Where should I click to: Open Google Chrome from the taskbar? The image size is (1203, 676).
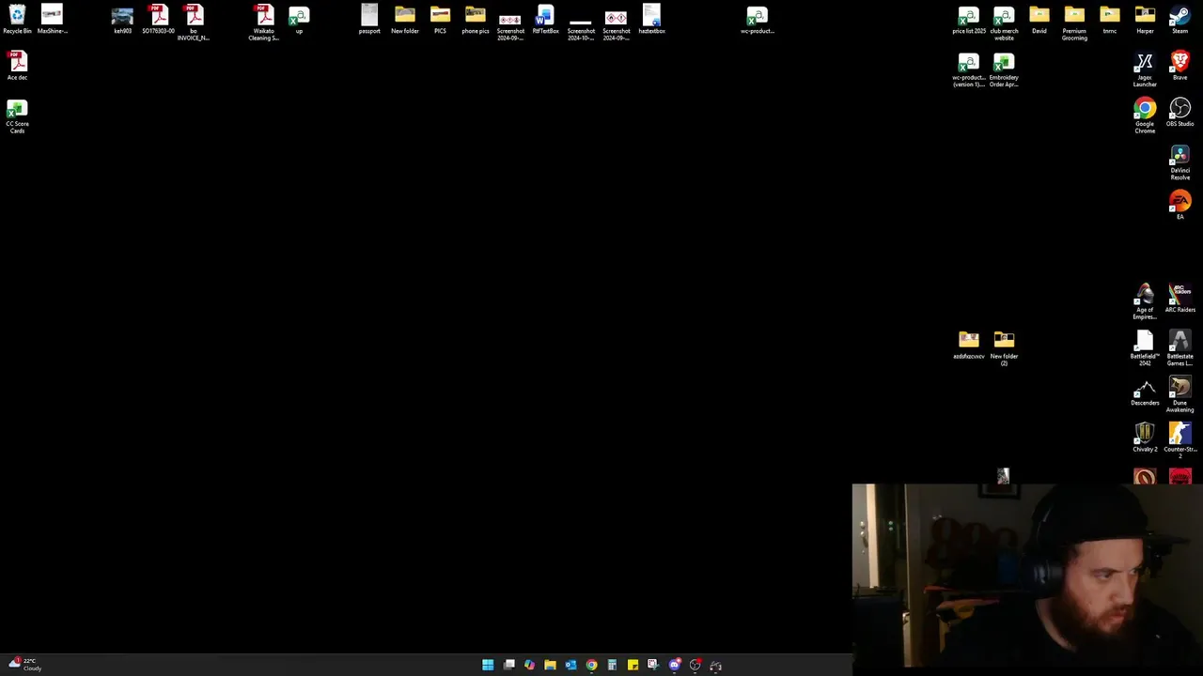pyautogui.click(x=591, y=665)
